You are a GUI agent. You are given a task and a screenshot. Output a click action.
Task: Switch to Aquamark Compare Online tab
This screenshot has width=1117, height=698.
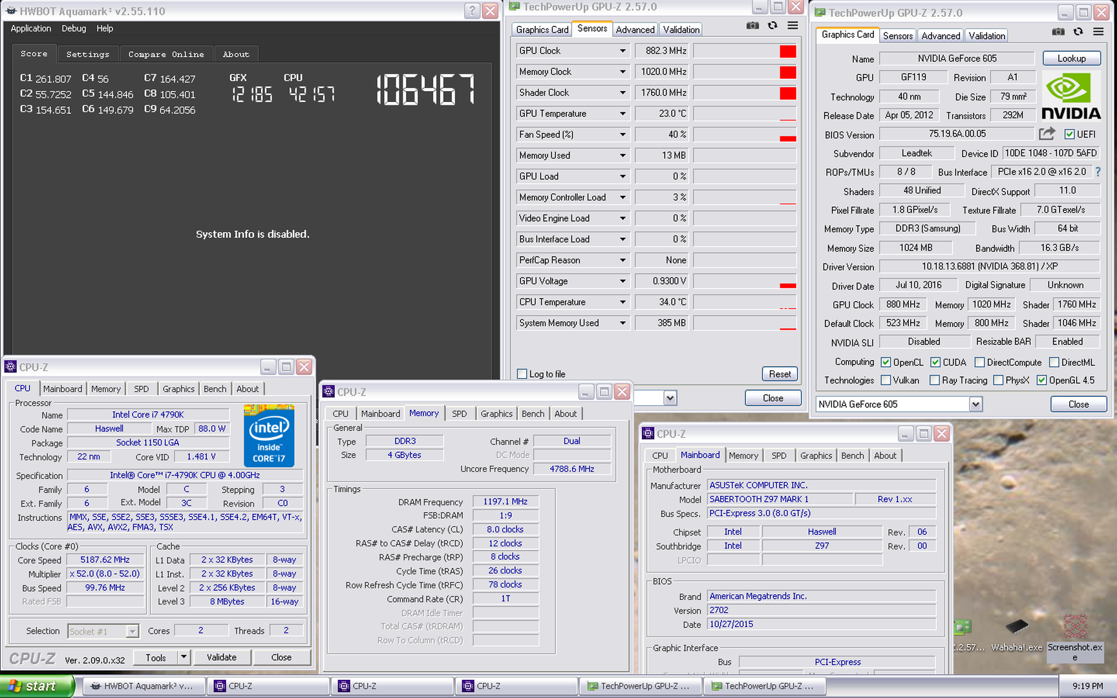point(166,54)
